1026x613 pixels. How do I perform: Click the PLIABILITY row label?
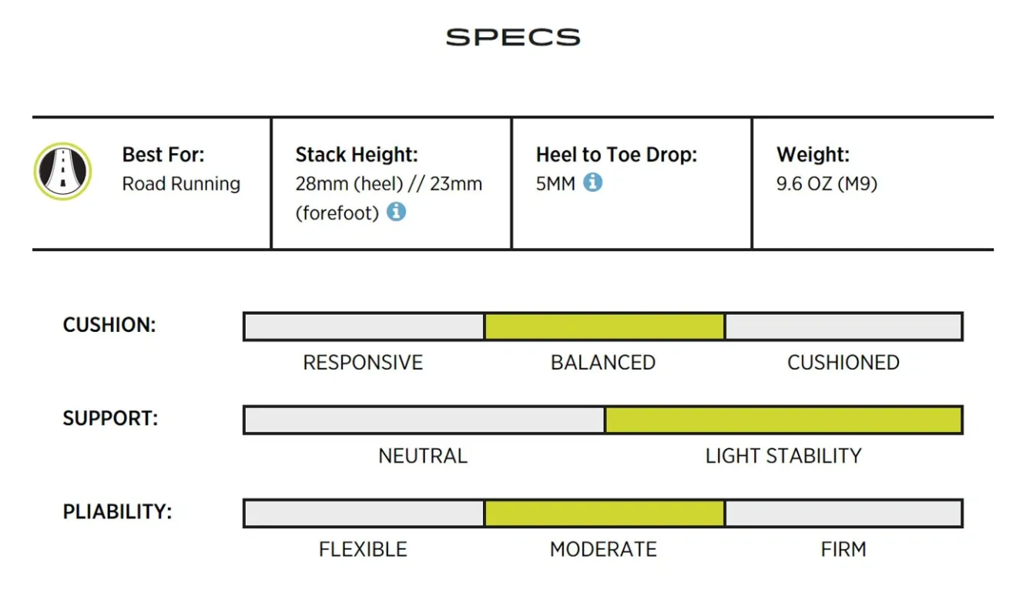[x=117, y=511]
